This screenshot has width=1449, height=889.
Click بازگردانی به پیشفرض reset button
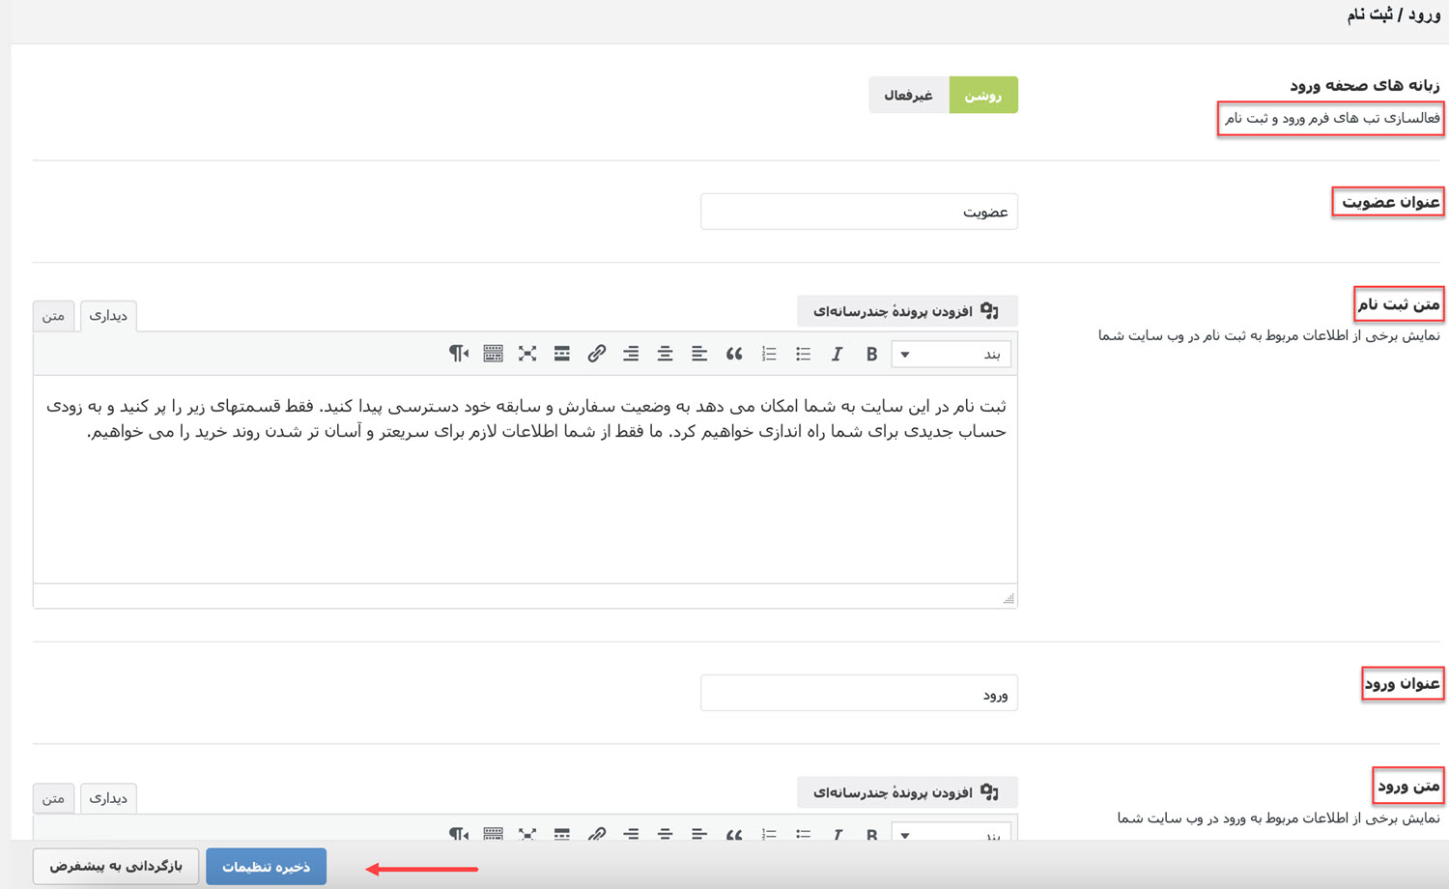point(116,867)
